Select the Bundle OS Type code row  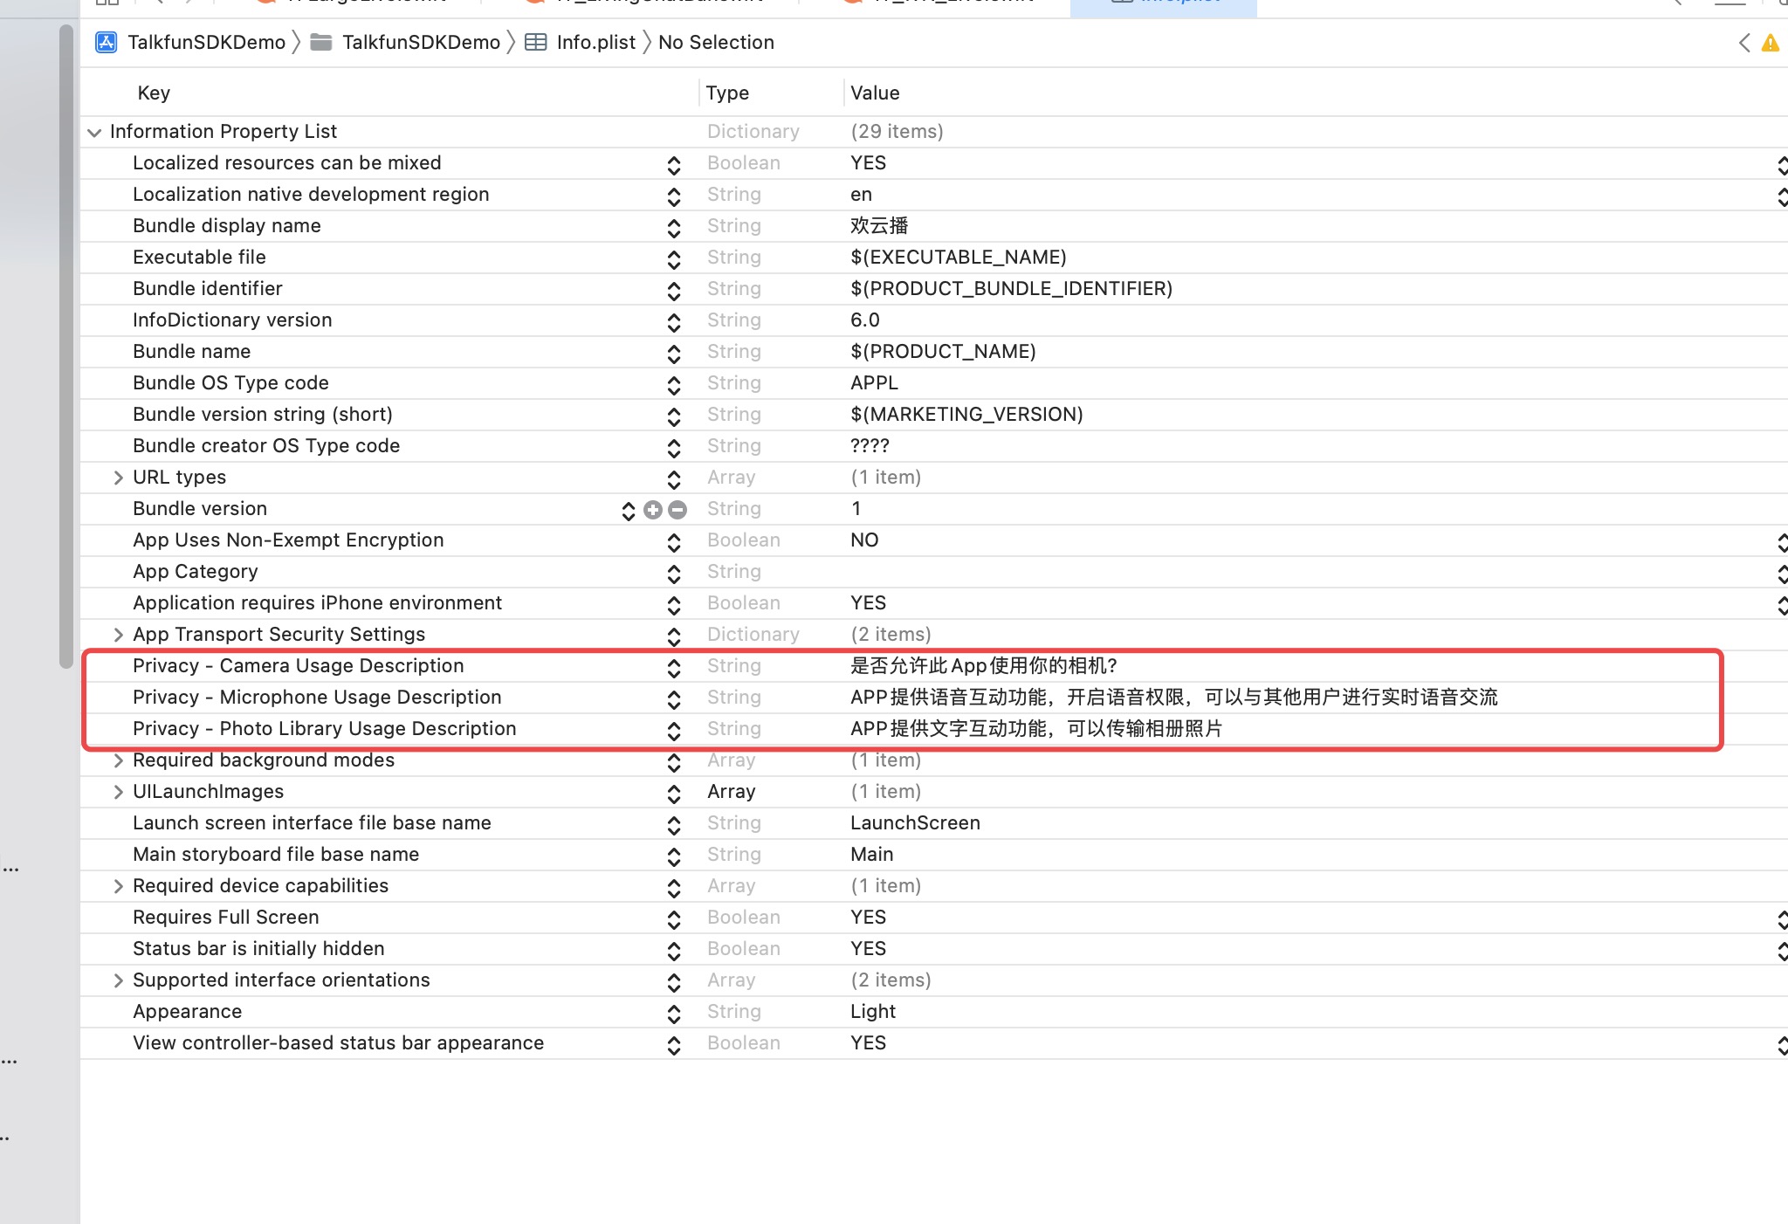(x=934, y=383)
